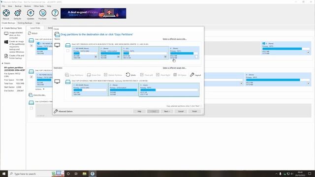Viewport: 315px width, 177px height.
Task: Open the Actions dropdown under Disk 2
Action: pos(40,89)
